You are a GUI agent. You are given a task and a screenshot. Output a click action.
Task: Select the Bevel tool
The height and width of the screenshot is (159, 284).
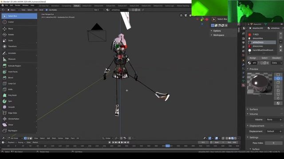tap(19, 78)
